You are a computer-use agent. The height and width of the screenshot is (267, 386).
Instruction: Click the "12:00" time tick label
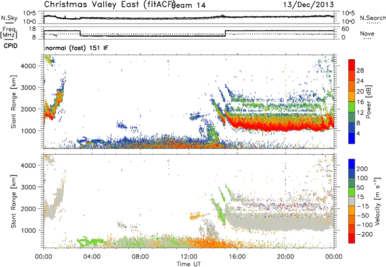pyautogui.click(x=189, y=257)
